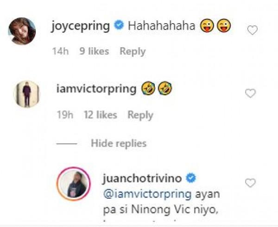Click the 14h timestamp on joycepring's comment
Viewport: 278px width, 227px height.
click(61, 51)
